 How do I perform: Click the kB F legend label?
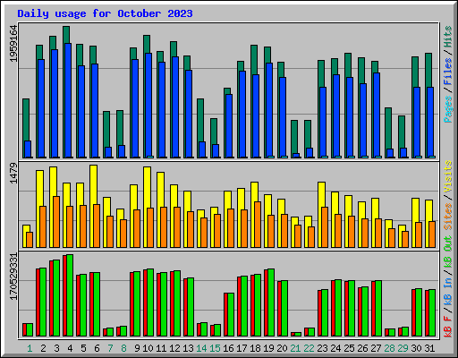pos(448,326)
